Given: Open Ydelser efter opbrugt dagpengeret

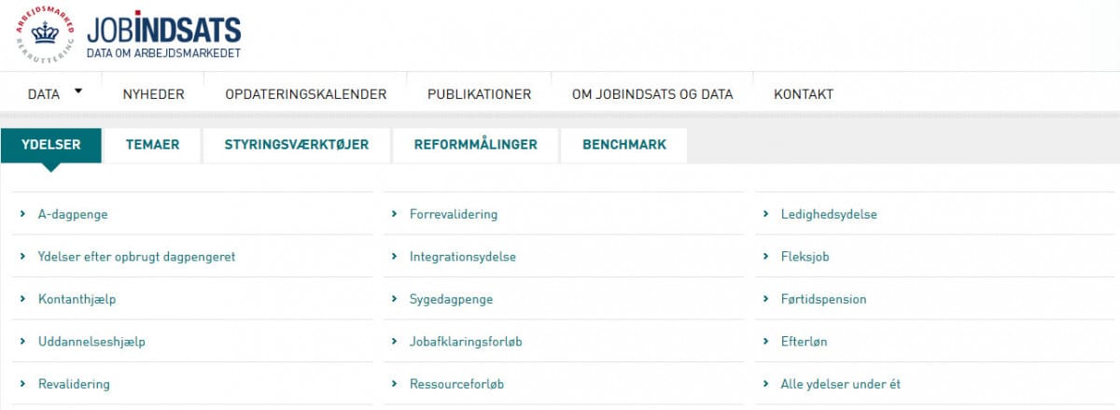Looking at the screenshot, I should [136, 257].
